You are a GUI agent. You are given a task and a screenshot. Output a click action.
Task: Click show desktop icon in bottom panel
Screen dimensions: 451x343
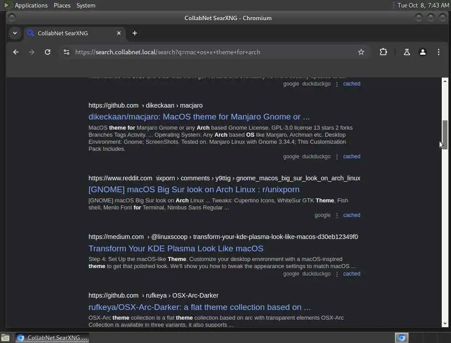5,338
